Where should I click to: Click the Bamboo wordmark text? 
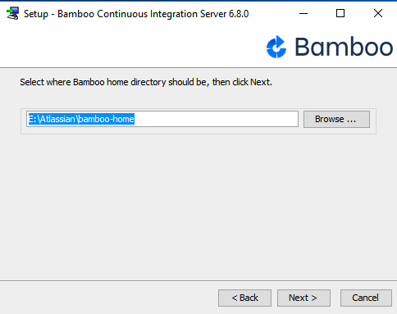pyautogui.click(x=344, y=47)
